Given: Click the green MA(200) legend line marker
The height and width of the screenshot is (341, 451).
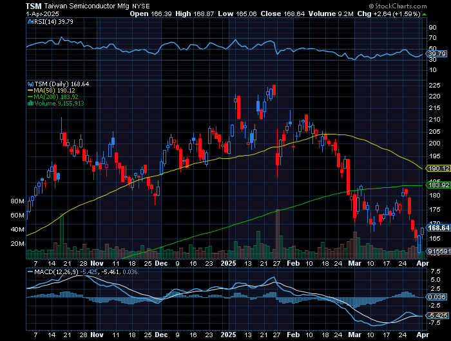Looking at the screenshot, I should click(x=30, y=97).
